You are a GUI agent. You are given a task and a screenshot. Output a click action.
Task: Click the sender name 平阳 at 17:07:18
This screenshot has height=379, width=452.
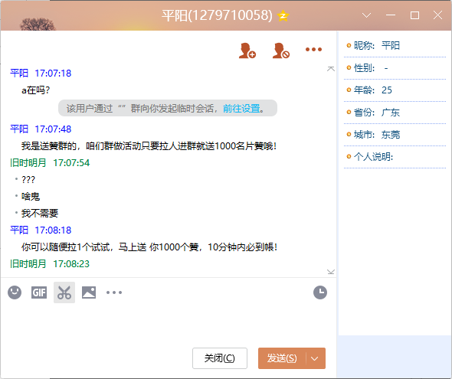pyautogui.click(x=19, y=74)
